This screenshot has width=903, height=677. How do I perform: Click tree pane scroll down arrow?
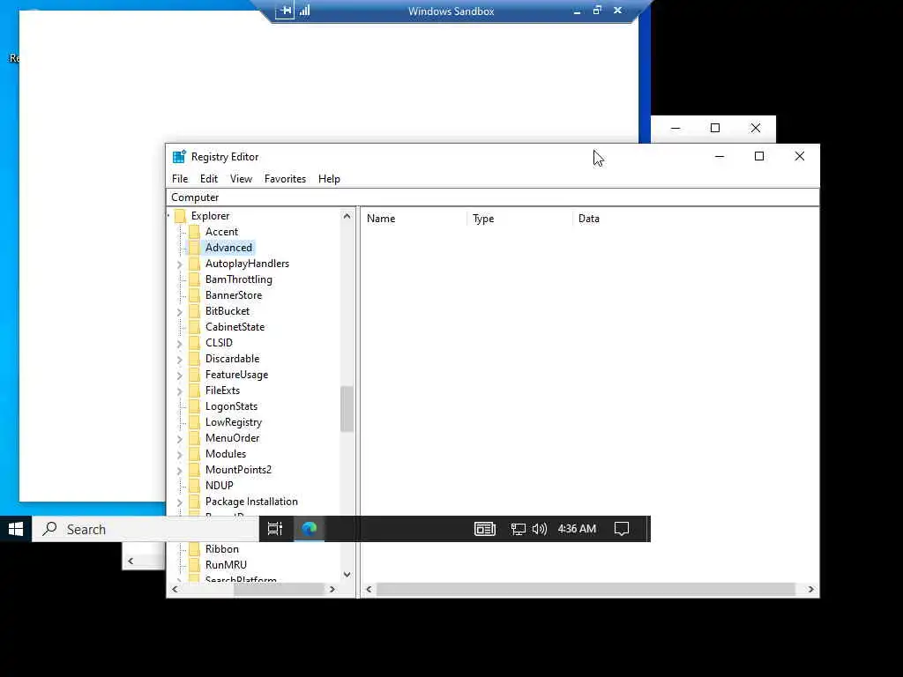point(347,575)
